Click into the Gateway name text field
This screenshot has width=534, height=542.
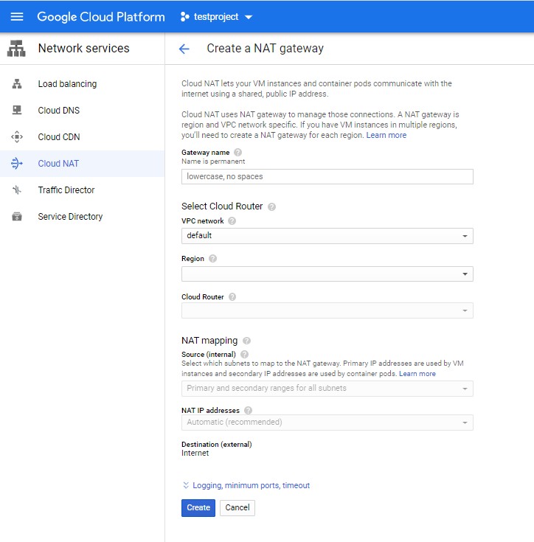[327, 177]
